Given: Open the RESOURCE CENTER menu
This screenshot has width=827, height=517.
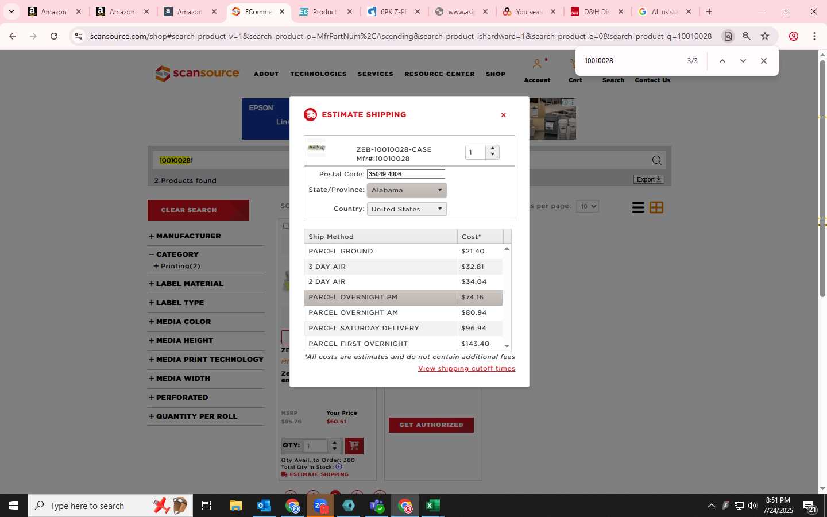Looking at the screenshot, I should pos(439,74).
